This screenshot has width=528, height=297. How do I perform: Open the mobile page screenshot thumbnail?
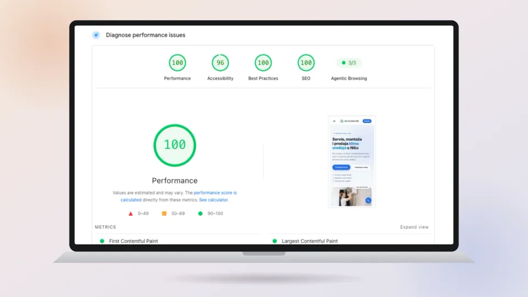[x=352, y=162]
